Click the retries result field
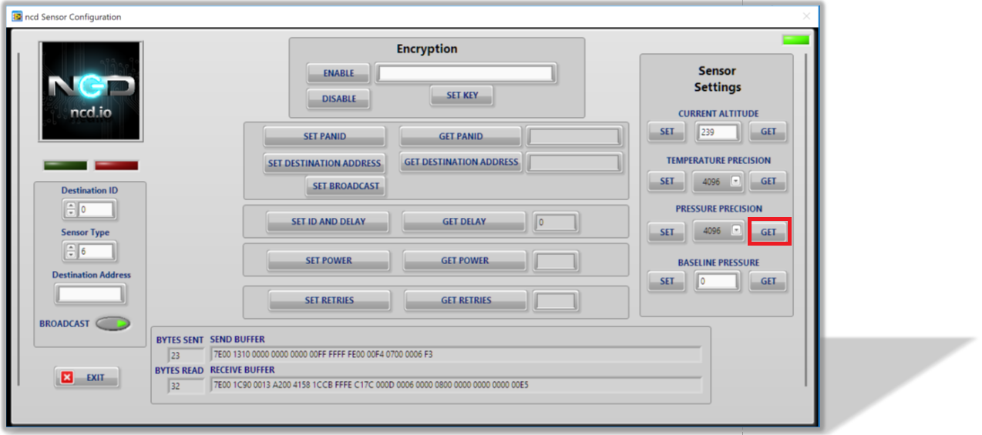This screenshot has width=982, height=435. tap(556, 301)
